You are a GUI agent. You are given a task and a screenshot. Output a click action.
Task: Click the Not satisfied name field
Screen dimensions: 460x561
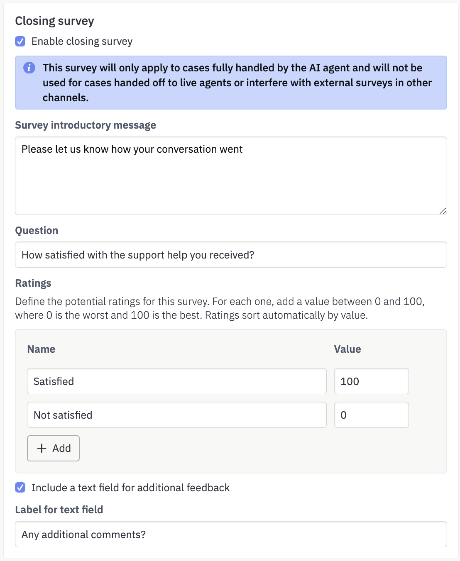point(177,415)
